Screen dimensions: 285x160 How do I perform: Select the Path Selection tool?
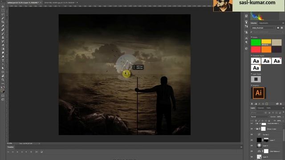tap(3, 68)
